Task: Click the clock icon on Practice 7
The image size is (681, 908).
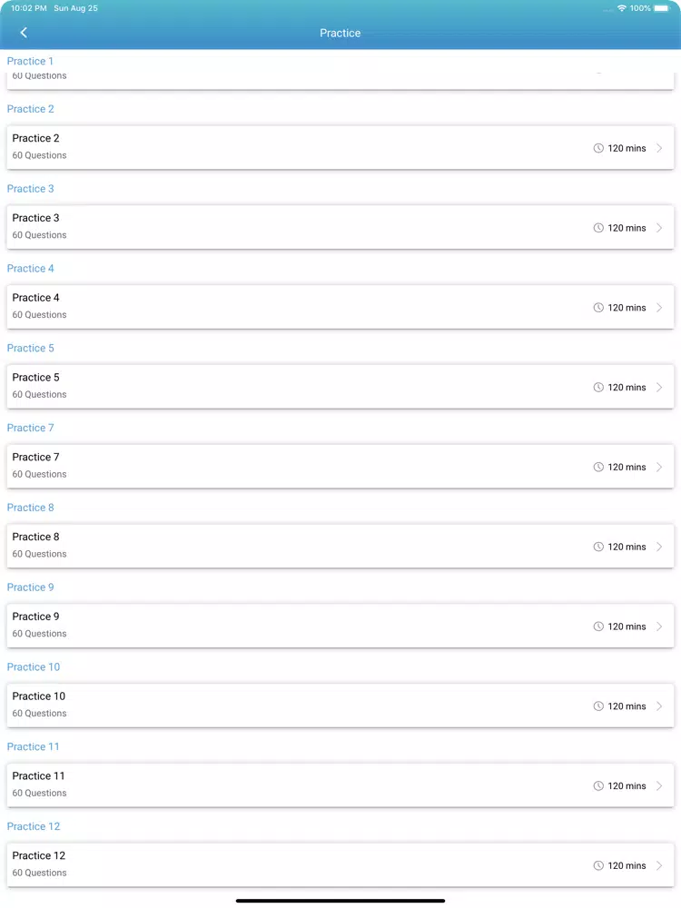Action: click(598, 467)
